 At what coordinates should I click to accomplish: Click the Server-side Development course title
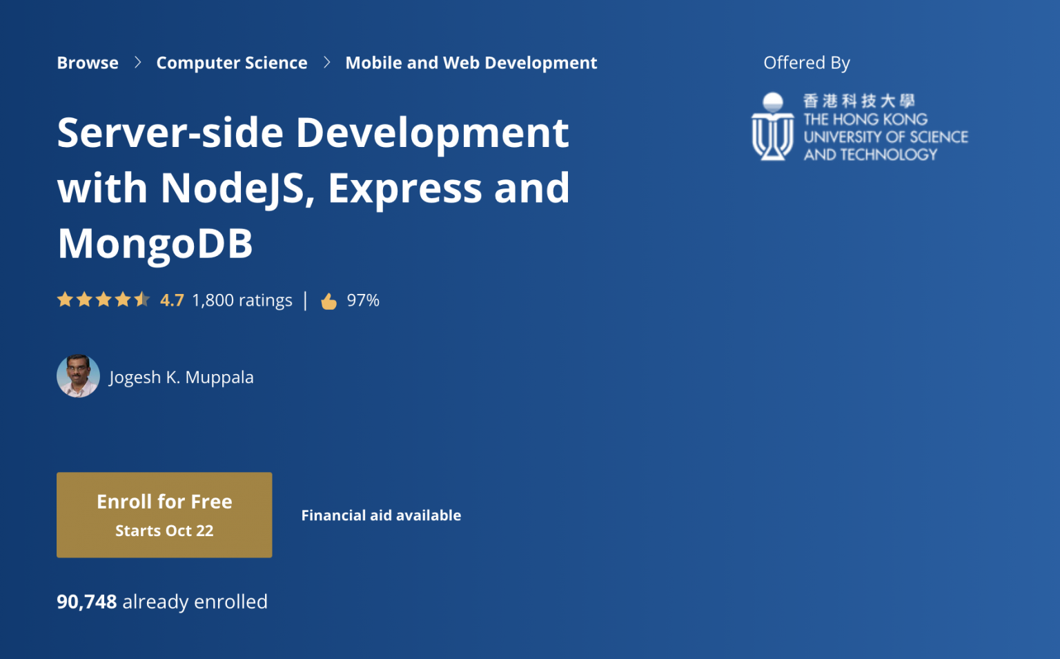click(313, 187)
